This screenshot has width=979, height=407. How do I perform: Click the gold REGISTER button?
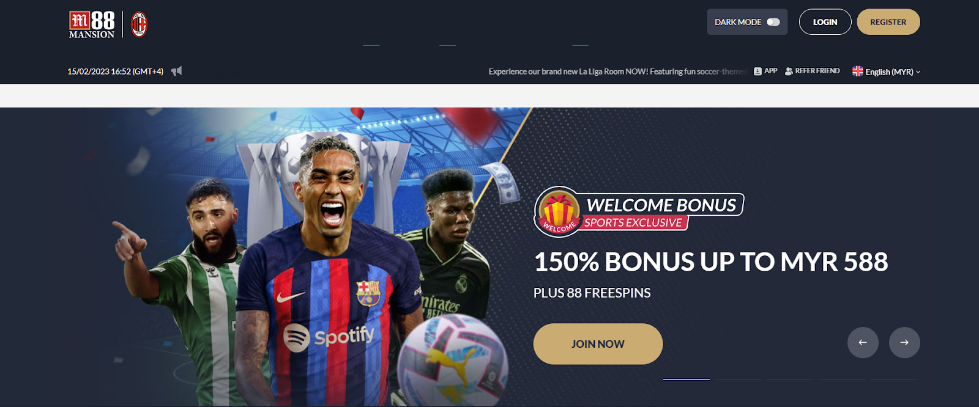(x=888, y=22)
